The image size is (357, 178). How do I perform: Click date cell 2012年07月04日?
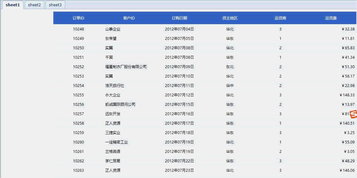click(179, 29)
